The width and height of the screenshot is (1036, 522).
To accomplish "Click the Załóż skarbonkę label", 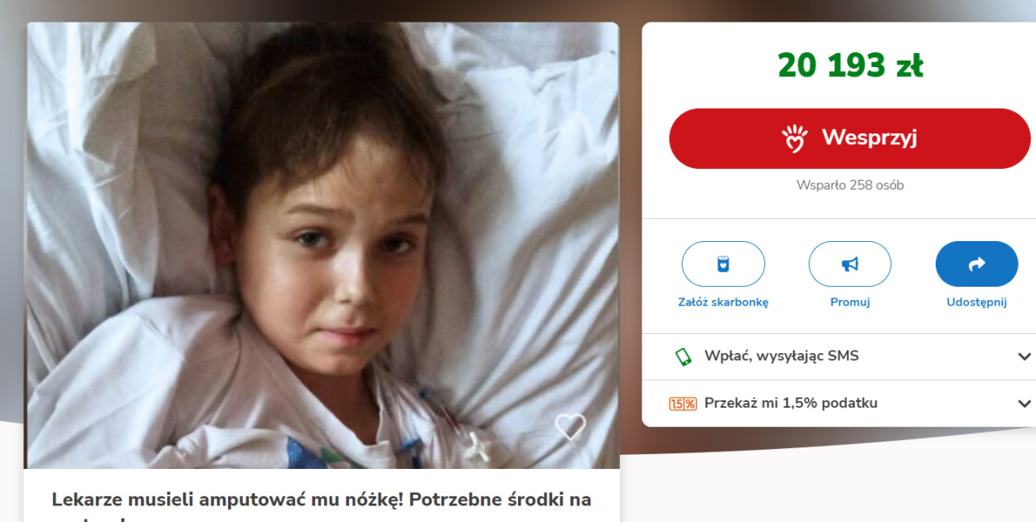I will click(x=723, y=302).
